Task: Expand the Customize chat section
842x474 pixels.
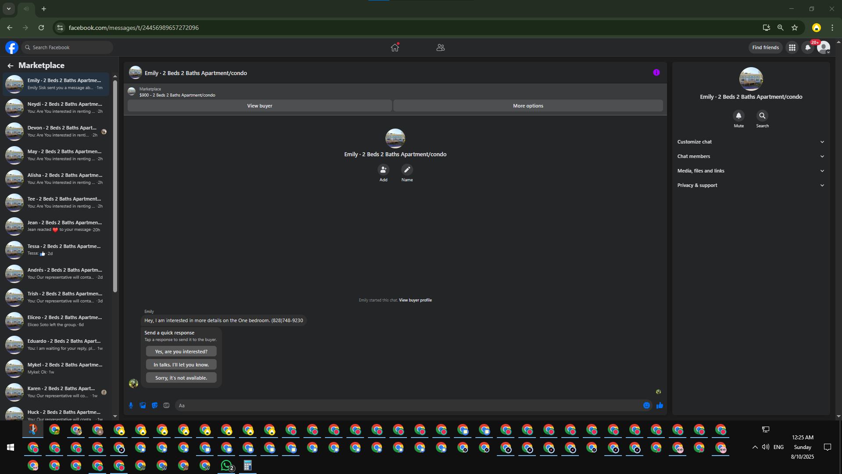Action: pos(751,142)
